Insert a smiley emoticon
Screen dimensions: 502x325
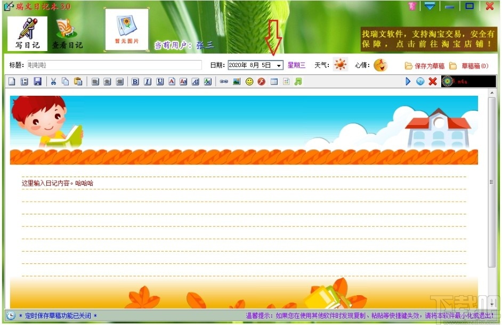click(249, 81)
